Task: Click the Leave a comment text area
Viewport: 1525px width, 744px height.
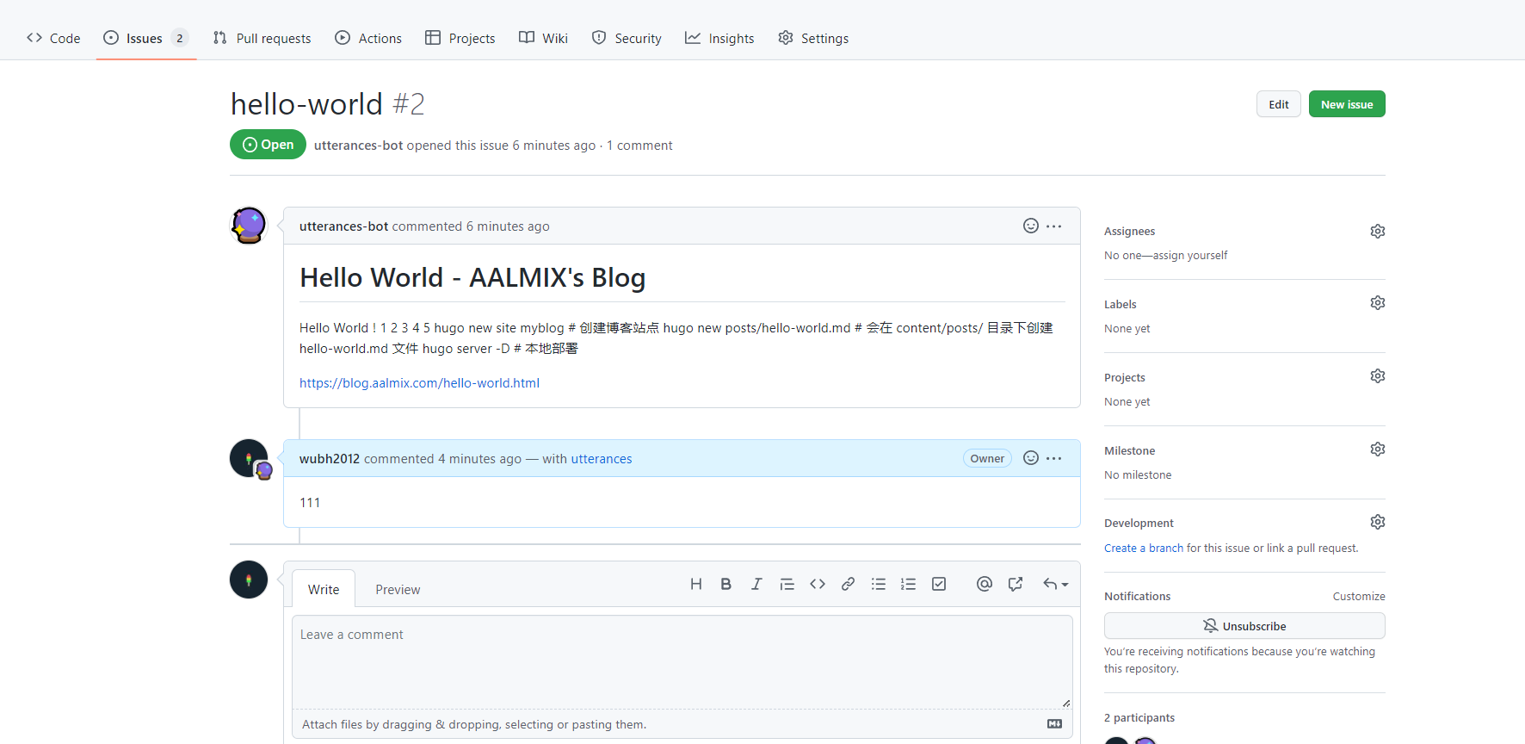Action: click(682, 661)
